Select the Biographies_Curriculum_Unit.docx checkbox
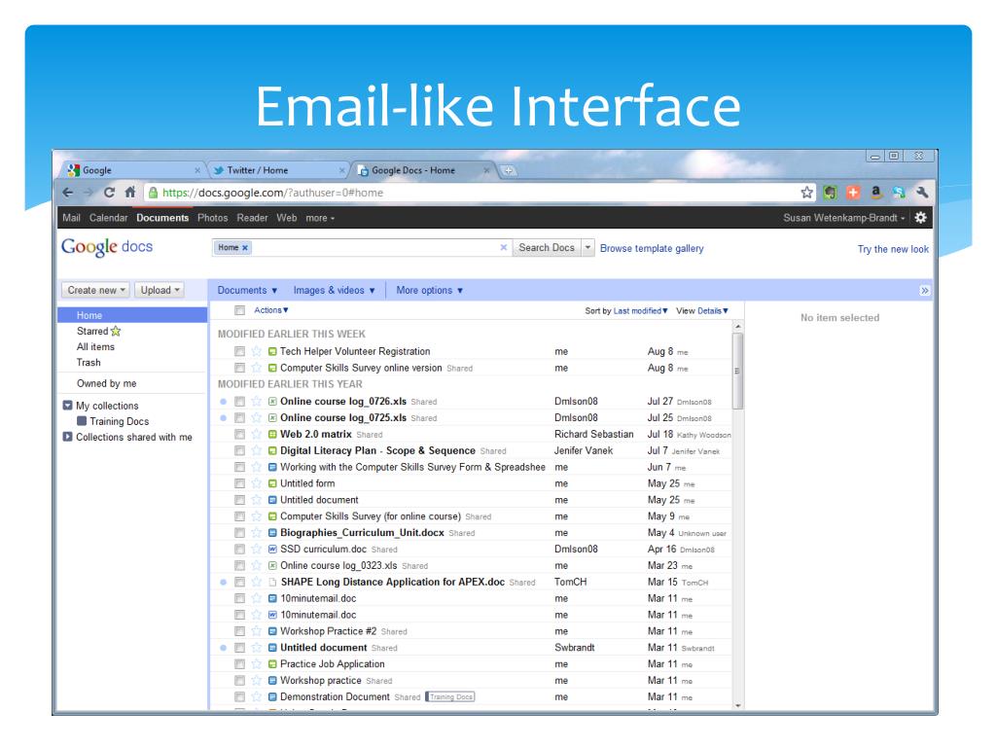 coord(239,532)
